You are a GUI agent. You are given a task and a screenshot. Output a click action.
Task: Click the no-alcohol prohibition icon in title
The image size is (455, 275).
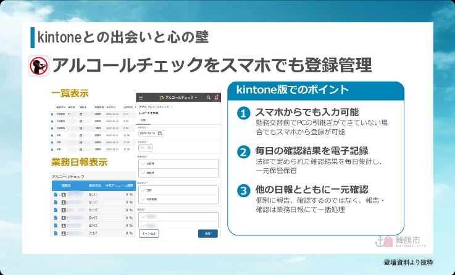pyautogui.click(x=39, y=67)
